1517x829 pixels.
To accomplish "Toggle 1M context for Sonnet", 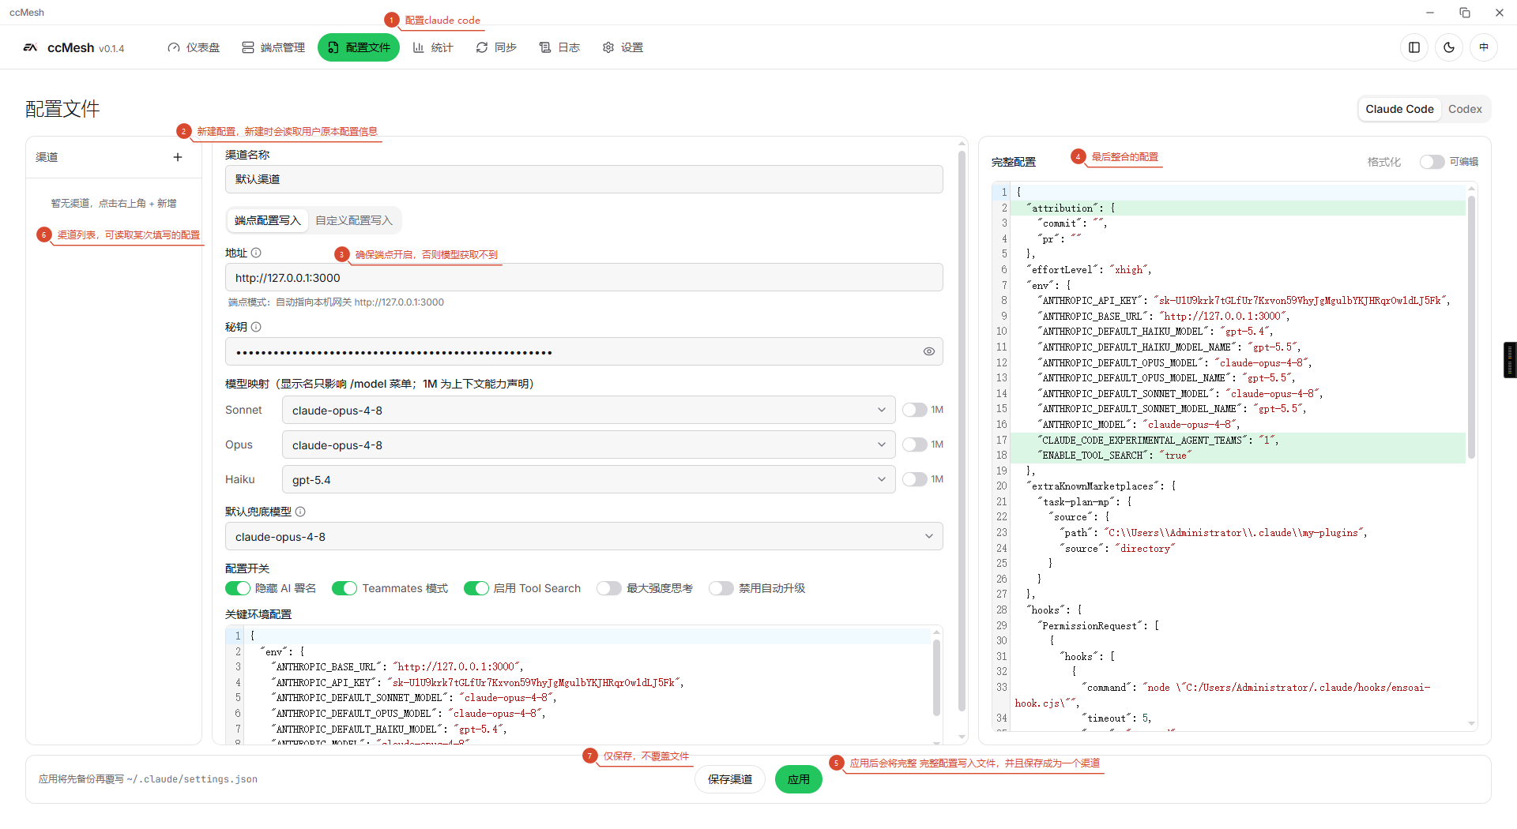I will (914, 410).
